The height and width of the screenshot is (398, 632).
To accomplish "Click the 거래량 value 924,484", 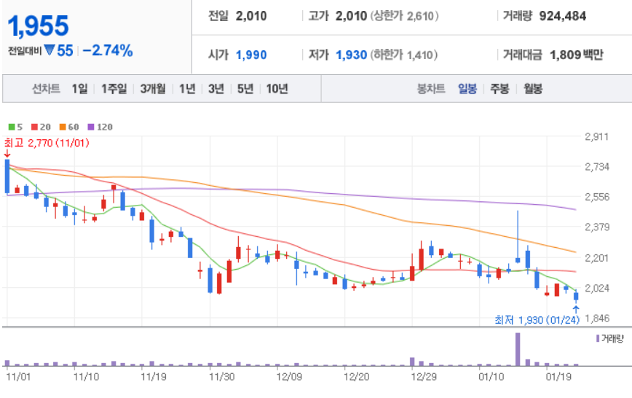I will (563, 16).
